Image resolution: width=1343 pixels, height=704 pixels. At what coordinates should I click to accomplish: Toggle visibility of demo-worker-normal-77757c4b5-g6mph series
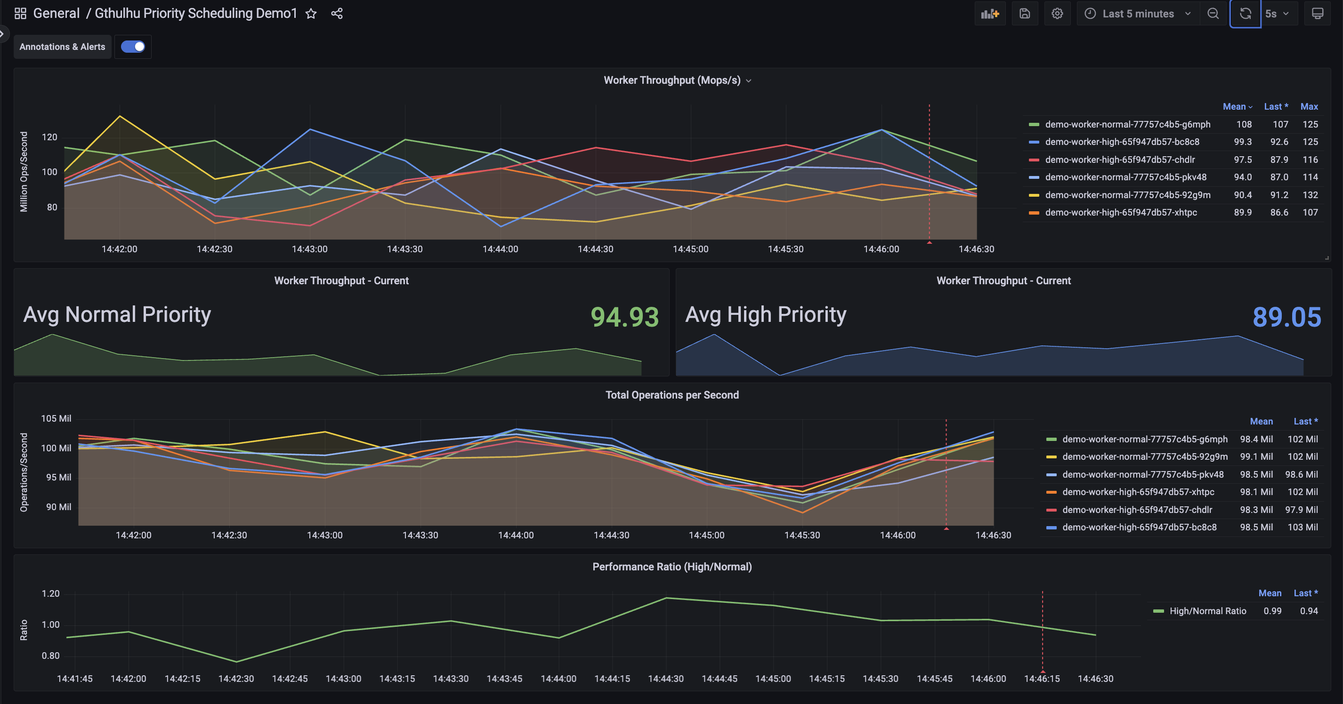point(1127,125)
